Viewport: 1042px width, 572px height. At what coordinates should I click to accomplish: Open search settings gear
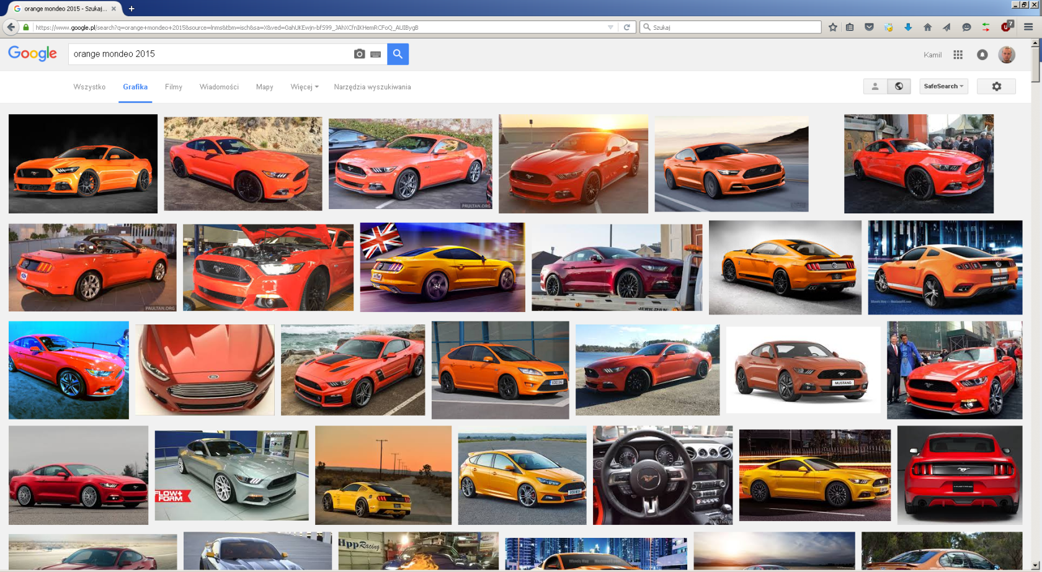click(x=996, y=86)
